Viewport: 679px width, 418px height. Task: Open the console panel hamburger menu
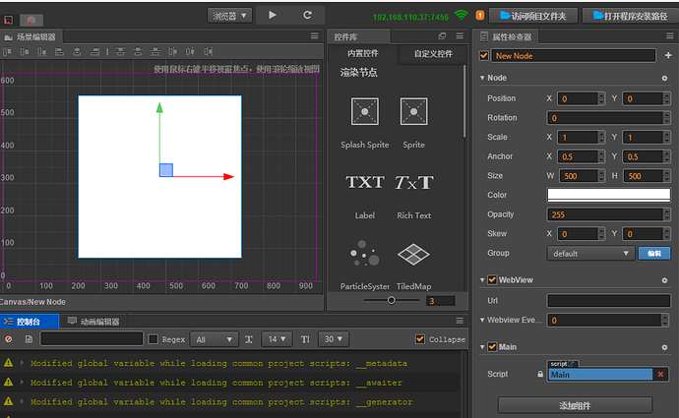(x=460, y=321)
